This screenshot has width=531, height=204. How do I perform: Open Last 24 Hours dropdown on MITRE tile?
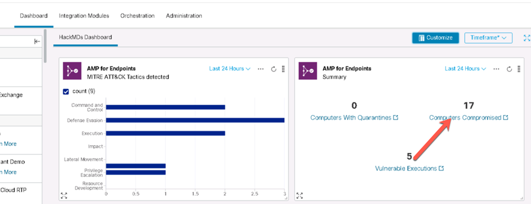pos(230,69)
